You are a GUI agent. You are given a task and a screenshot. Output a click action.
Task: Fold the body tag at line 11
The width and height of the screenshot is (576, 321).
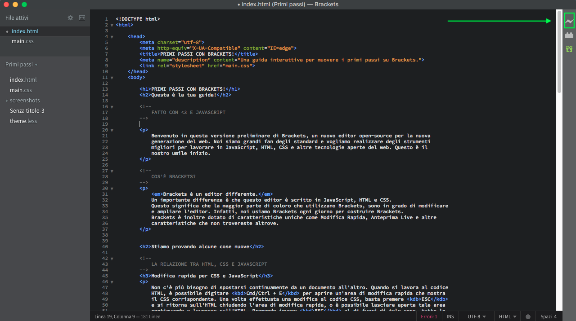(x=112, y=78)
